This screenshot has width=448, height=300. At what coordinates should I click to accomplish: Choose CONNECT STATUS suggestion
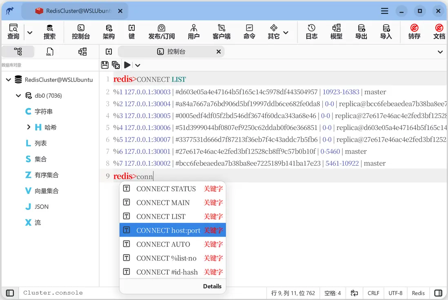pyautogui.click(x=173, y=189)
